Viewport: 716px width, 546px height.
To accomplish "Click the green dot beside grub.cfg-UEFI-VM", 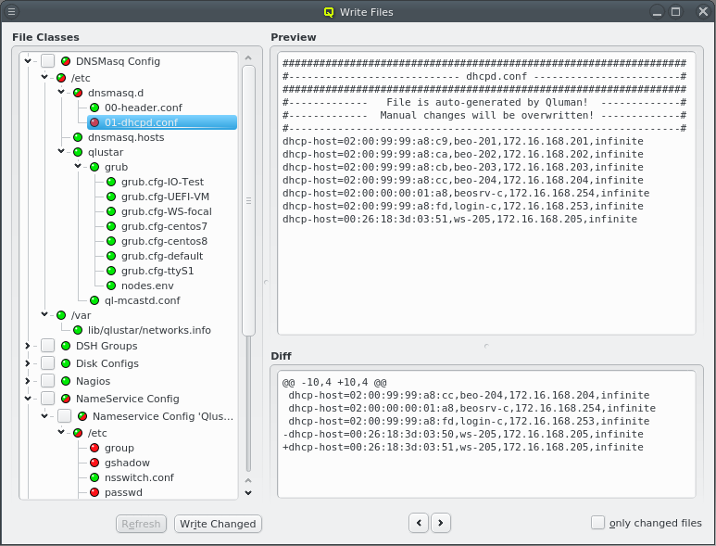I will point(111,197).
